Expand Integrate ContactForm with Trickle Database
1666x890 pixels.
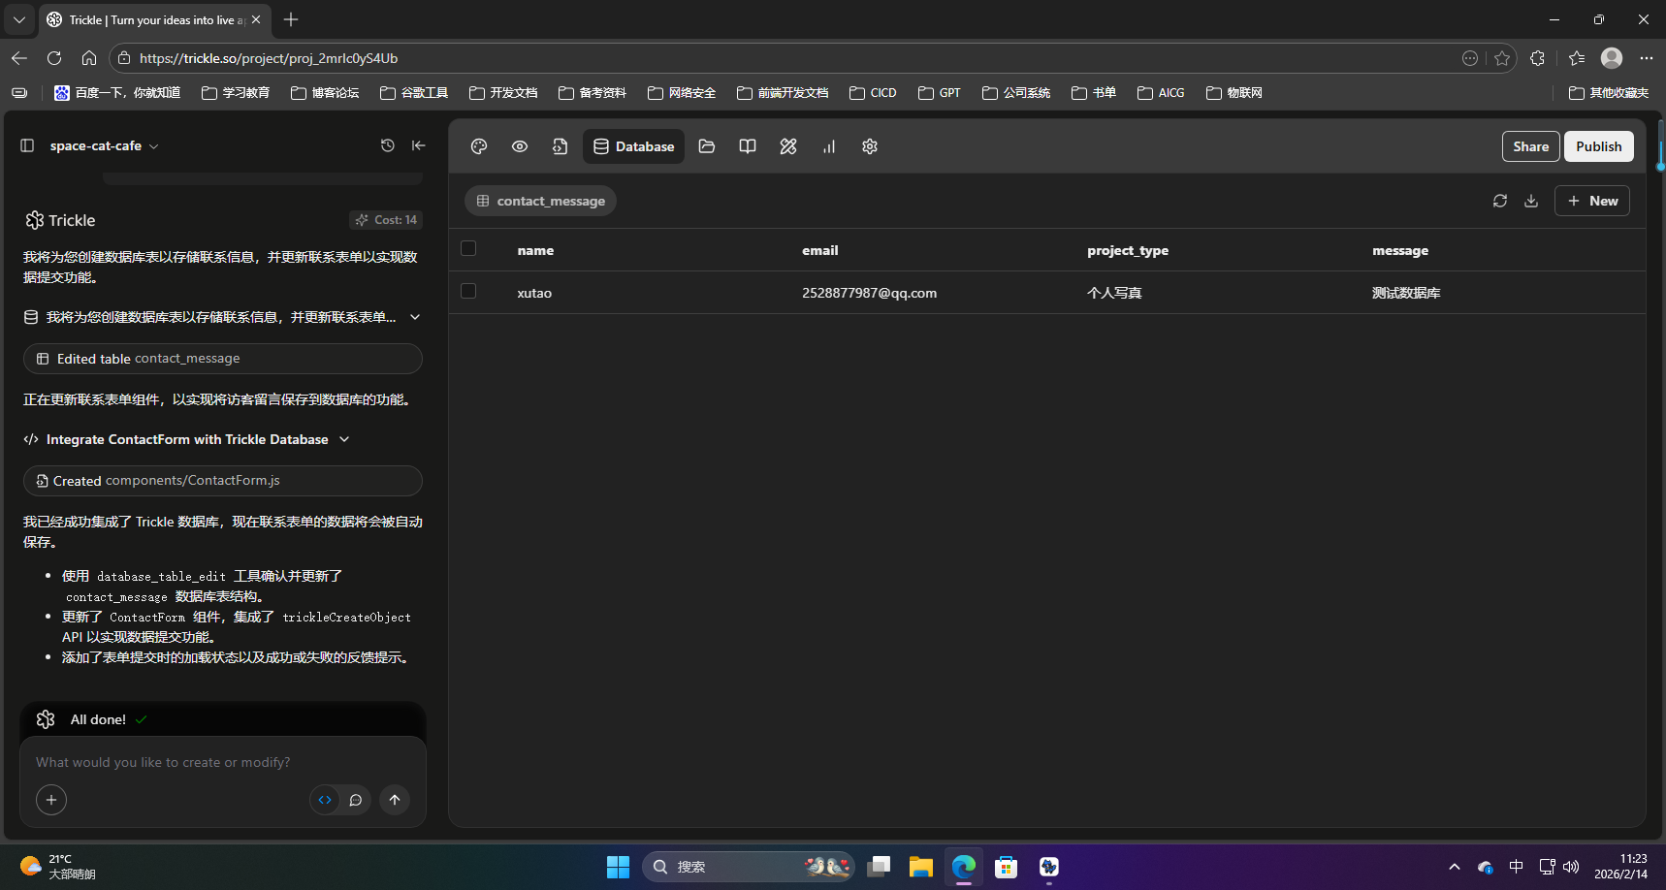(187, 439)
